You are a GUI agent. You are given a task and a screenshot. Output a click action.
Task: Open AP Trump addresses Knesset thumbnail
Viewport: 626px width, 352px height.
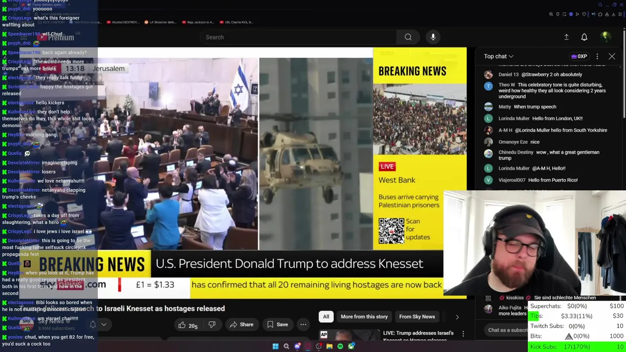click(349, 335)
